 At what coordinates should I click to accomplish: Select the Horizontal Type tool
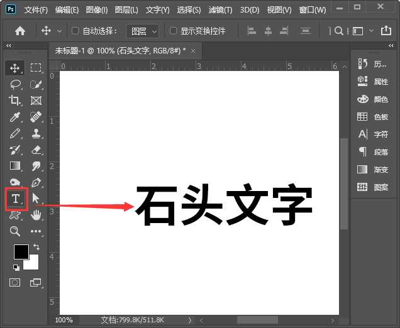(x=16, y=199)
